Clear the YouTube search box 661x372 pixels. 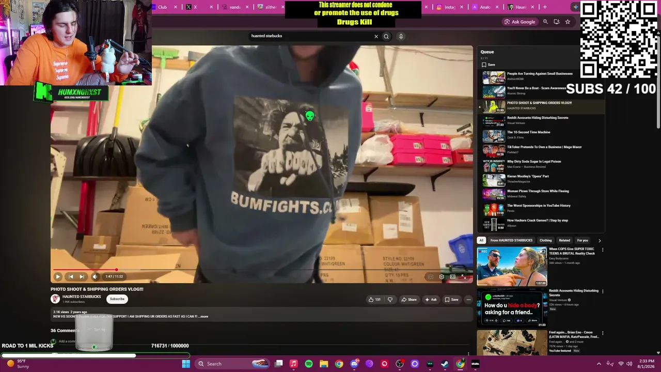point(376,36)
